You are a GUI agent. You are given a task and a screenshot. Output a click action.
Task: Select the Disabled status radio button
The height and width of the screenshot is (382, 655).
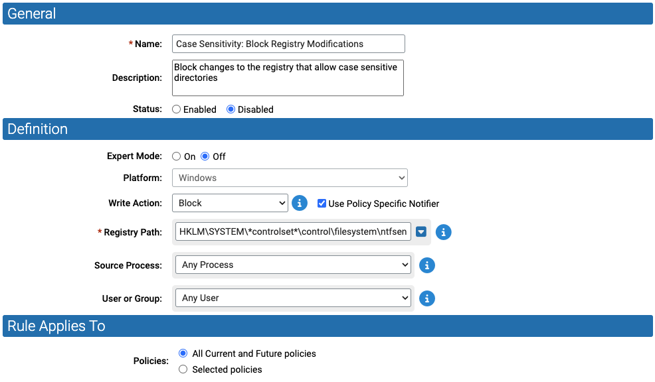pyautogui.click(x=231, y=109)
